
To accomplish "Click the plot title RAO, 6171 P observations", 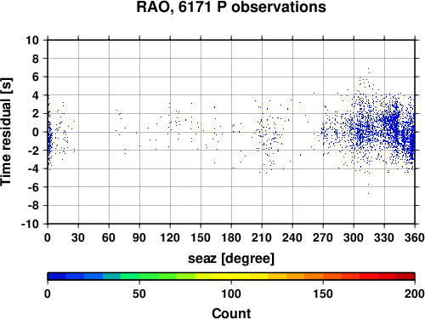I will [x=231, y=7].
